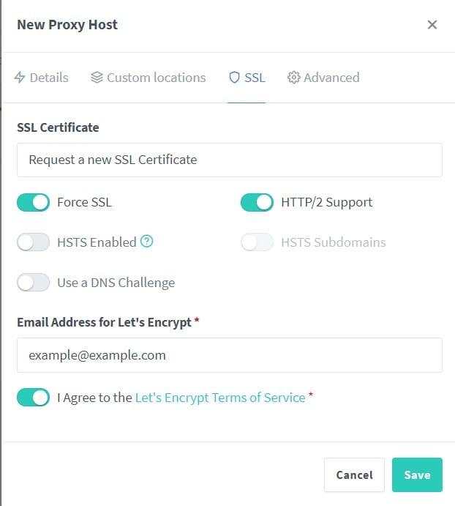Open the SSL Certificate dropdown
The image size is (455, 506).
coord(230,160)
